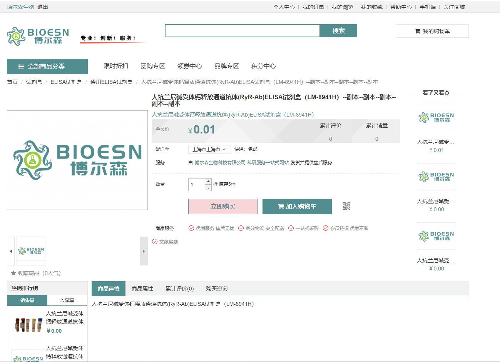Select the 收藏量 ranking tab

(67, 300)
